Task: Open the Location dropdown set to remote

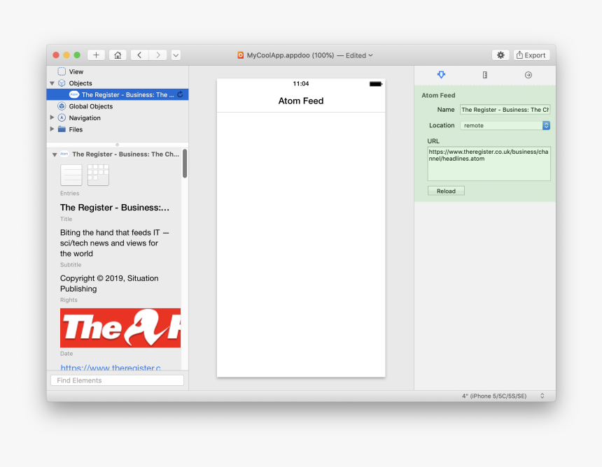Action: 504,125
